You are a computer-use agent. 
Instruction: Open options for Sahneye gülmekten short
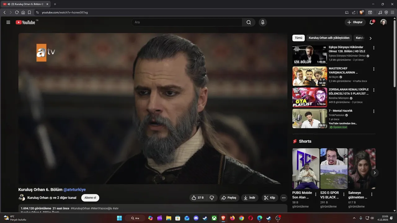click(372, 195)
